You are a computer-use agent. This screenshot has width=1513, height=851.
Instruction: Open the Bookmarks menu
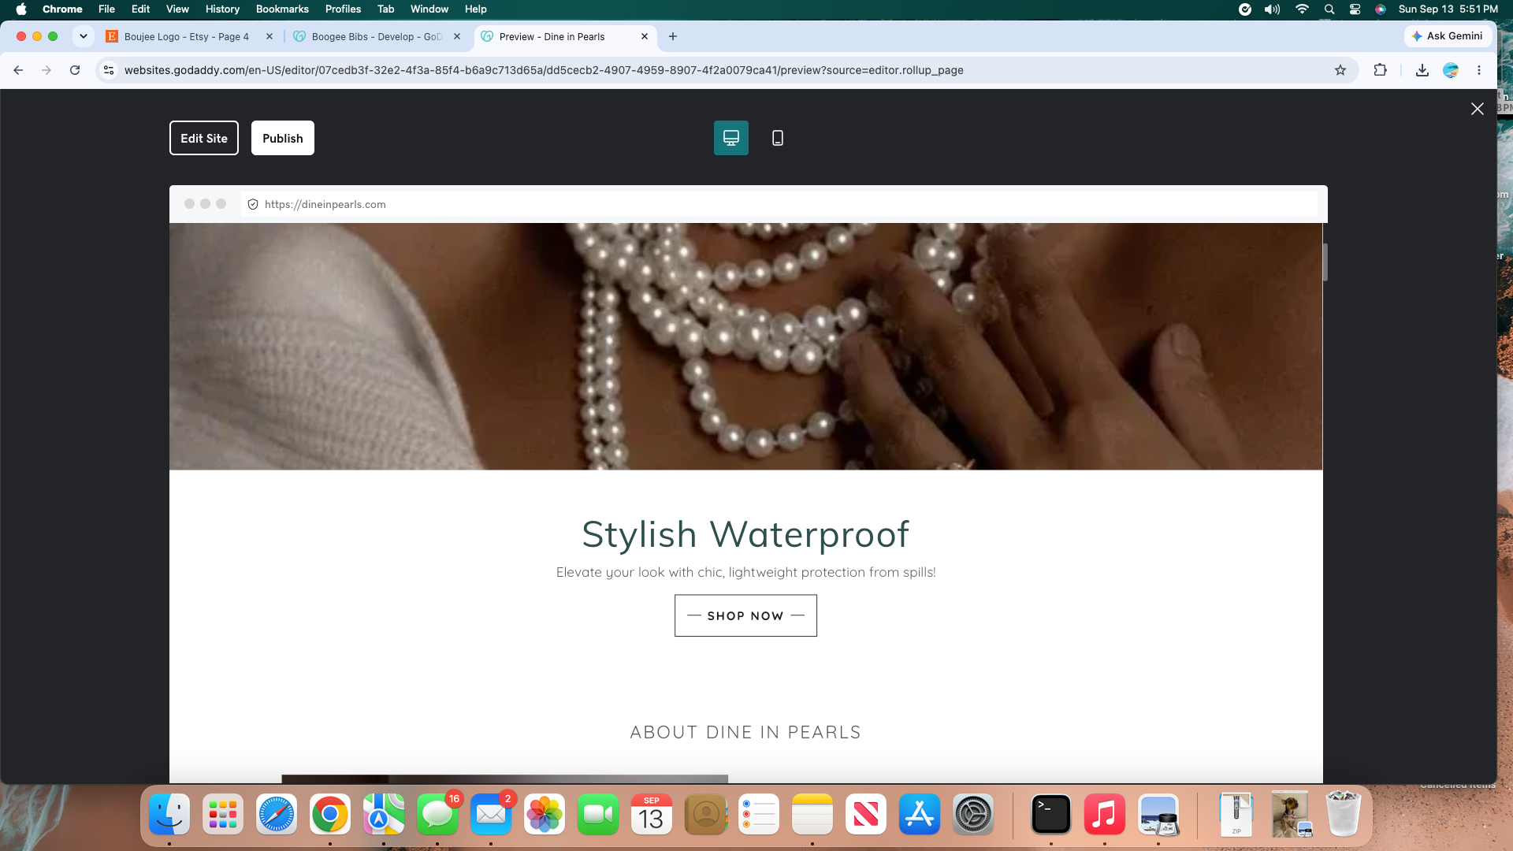tap(282, 9)
